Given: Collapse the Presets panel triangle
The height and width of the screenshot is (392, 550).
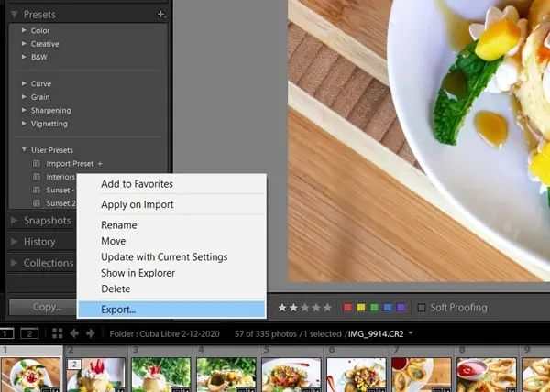Looking at the screenshot, I should coord(14,15).
